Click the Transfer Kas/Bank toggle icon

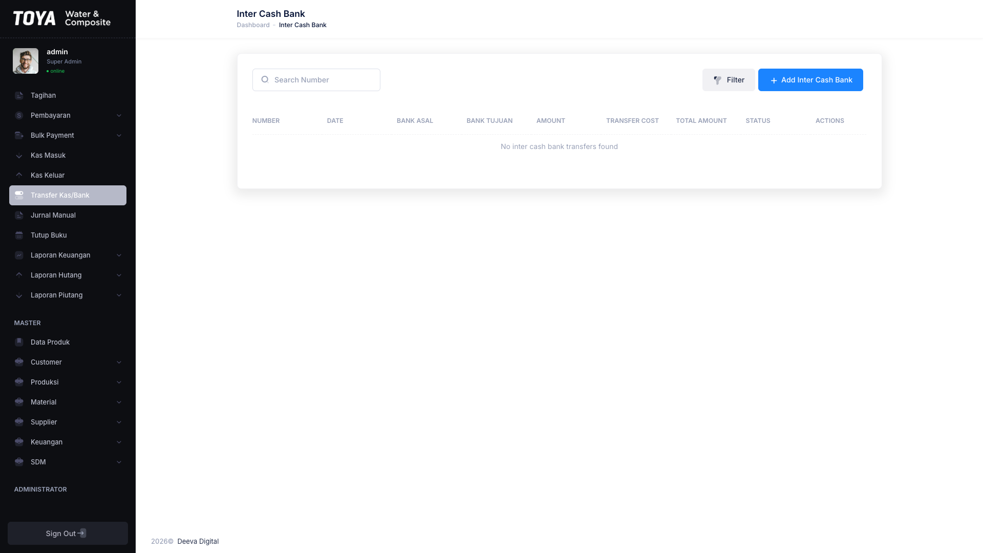coord(19,196)
